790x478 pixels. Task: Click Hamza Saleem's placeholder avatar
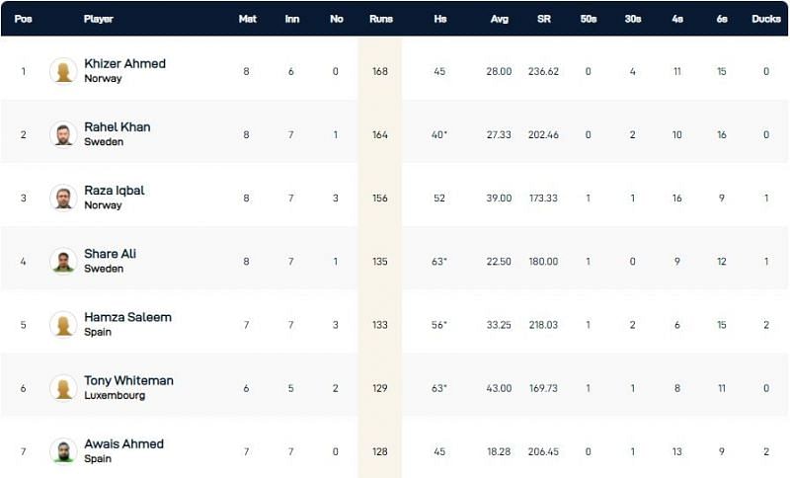[63, 324]
